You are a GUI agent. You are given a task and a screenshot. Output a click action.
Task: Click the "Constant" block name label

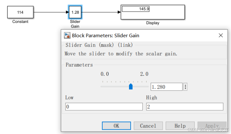[x=20, y=22]
